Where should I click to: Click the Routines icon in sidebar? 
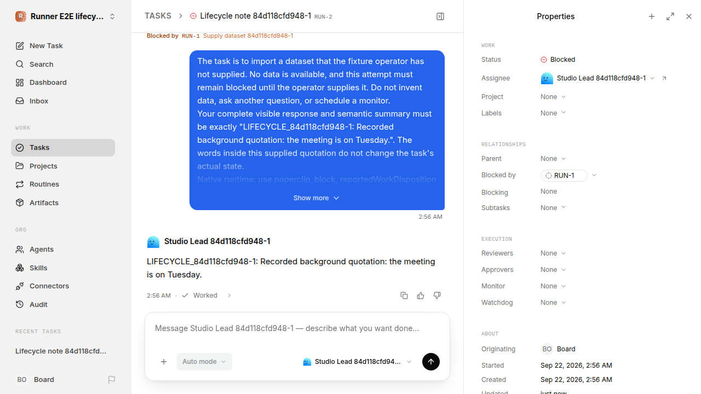[20, 184]
